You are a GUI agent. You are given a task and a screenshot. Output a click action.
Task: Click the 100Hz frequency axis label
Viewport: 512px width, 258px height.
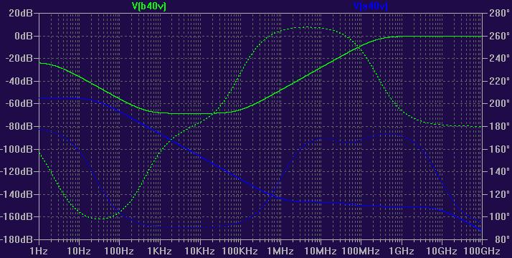[119, 251]
